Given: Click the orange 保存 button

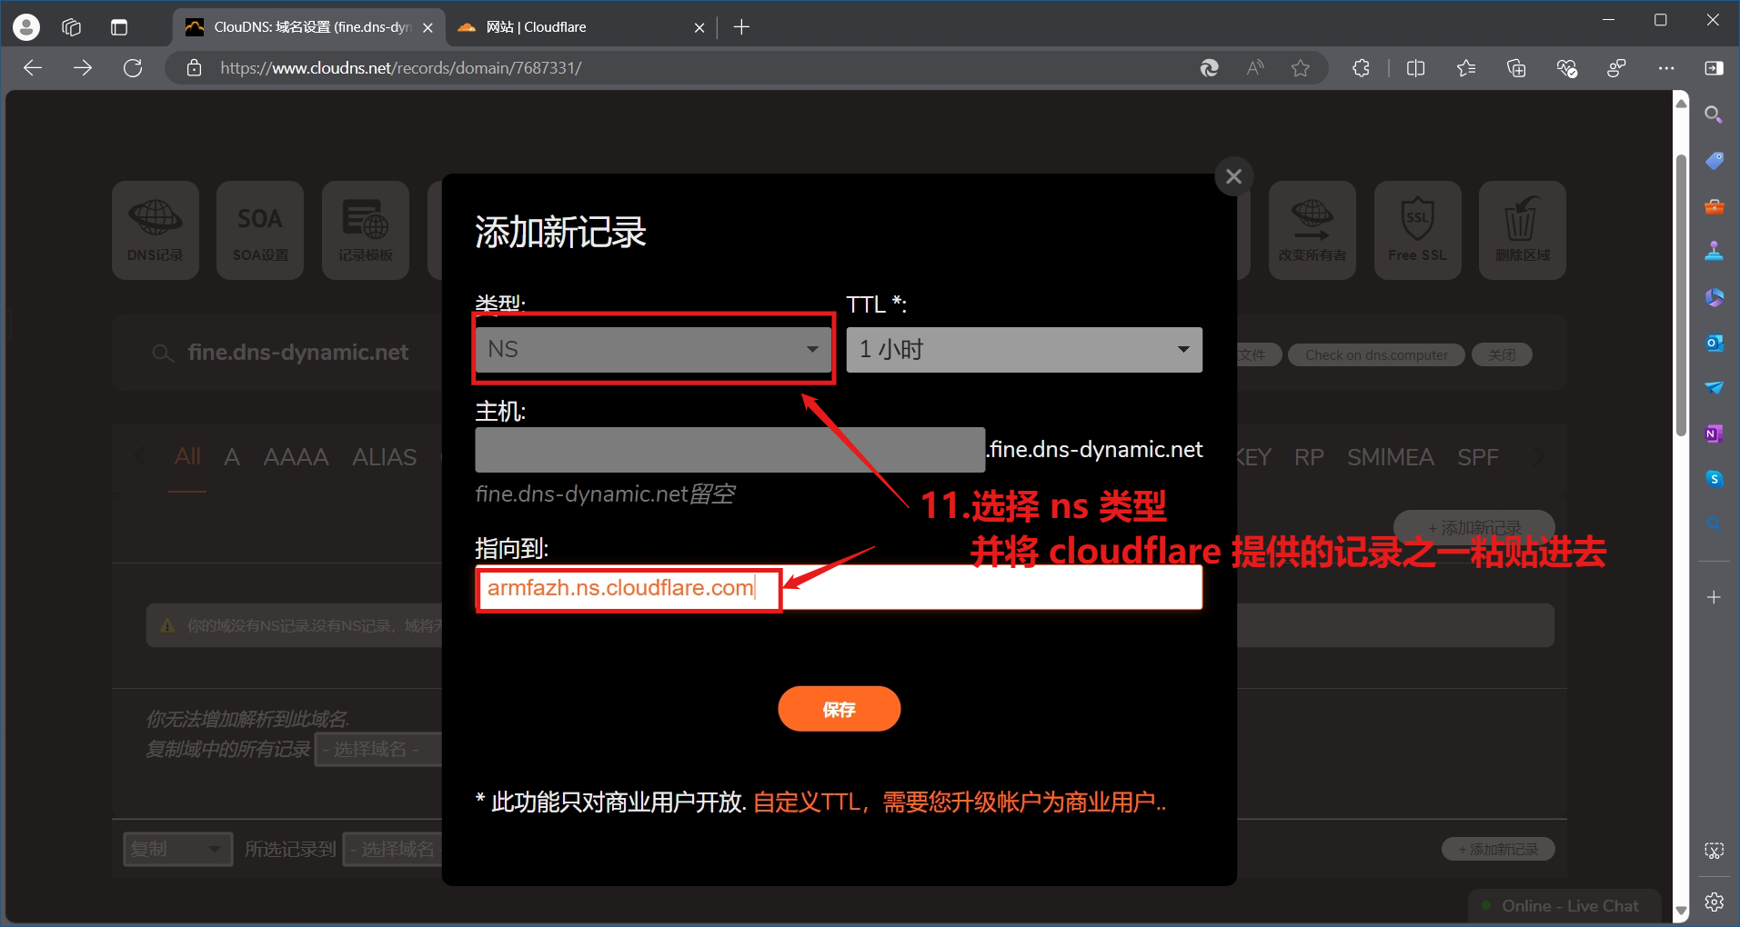Looking at the screenshot, I should coord(839,709).
